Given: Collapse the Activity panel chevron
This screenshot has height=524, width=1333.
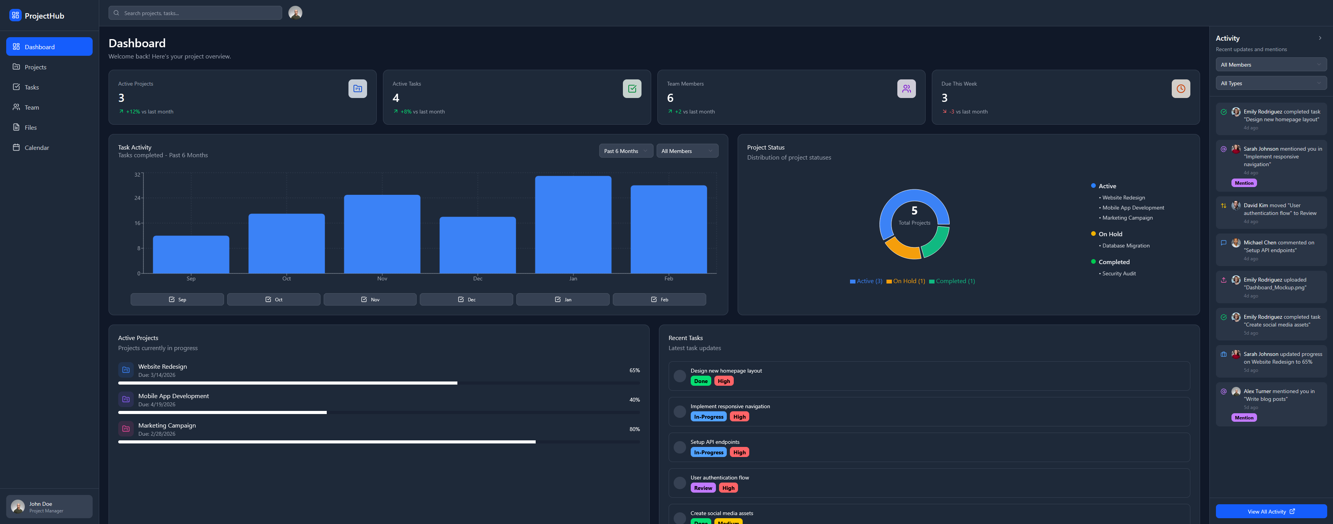Looking at the screenshot, I should (1320, 38).
